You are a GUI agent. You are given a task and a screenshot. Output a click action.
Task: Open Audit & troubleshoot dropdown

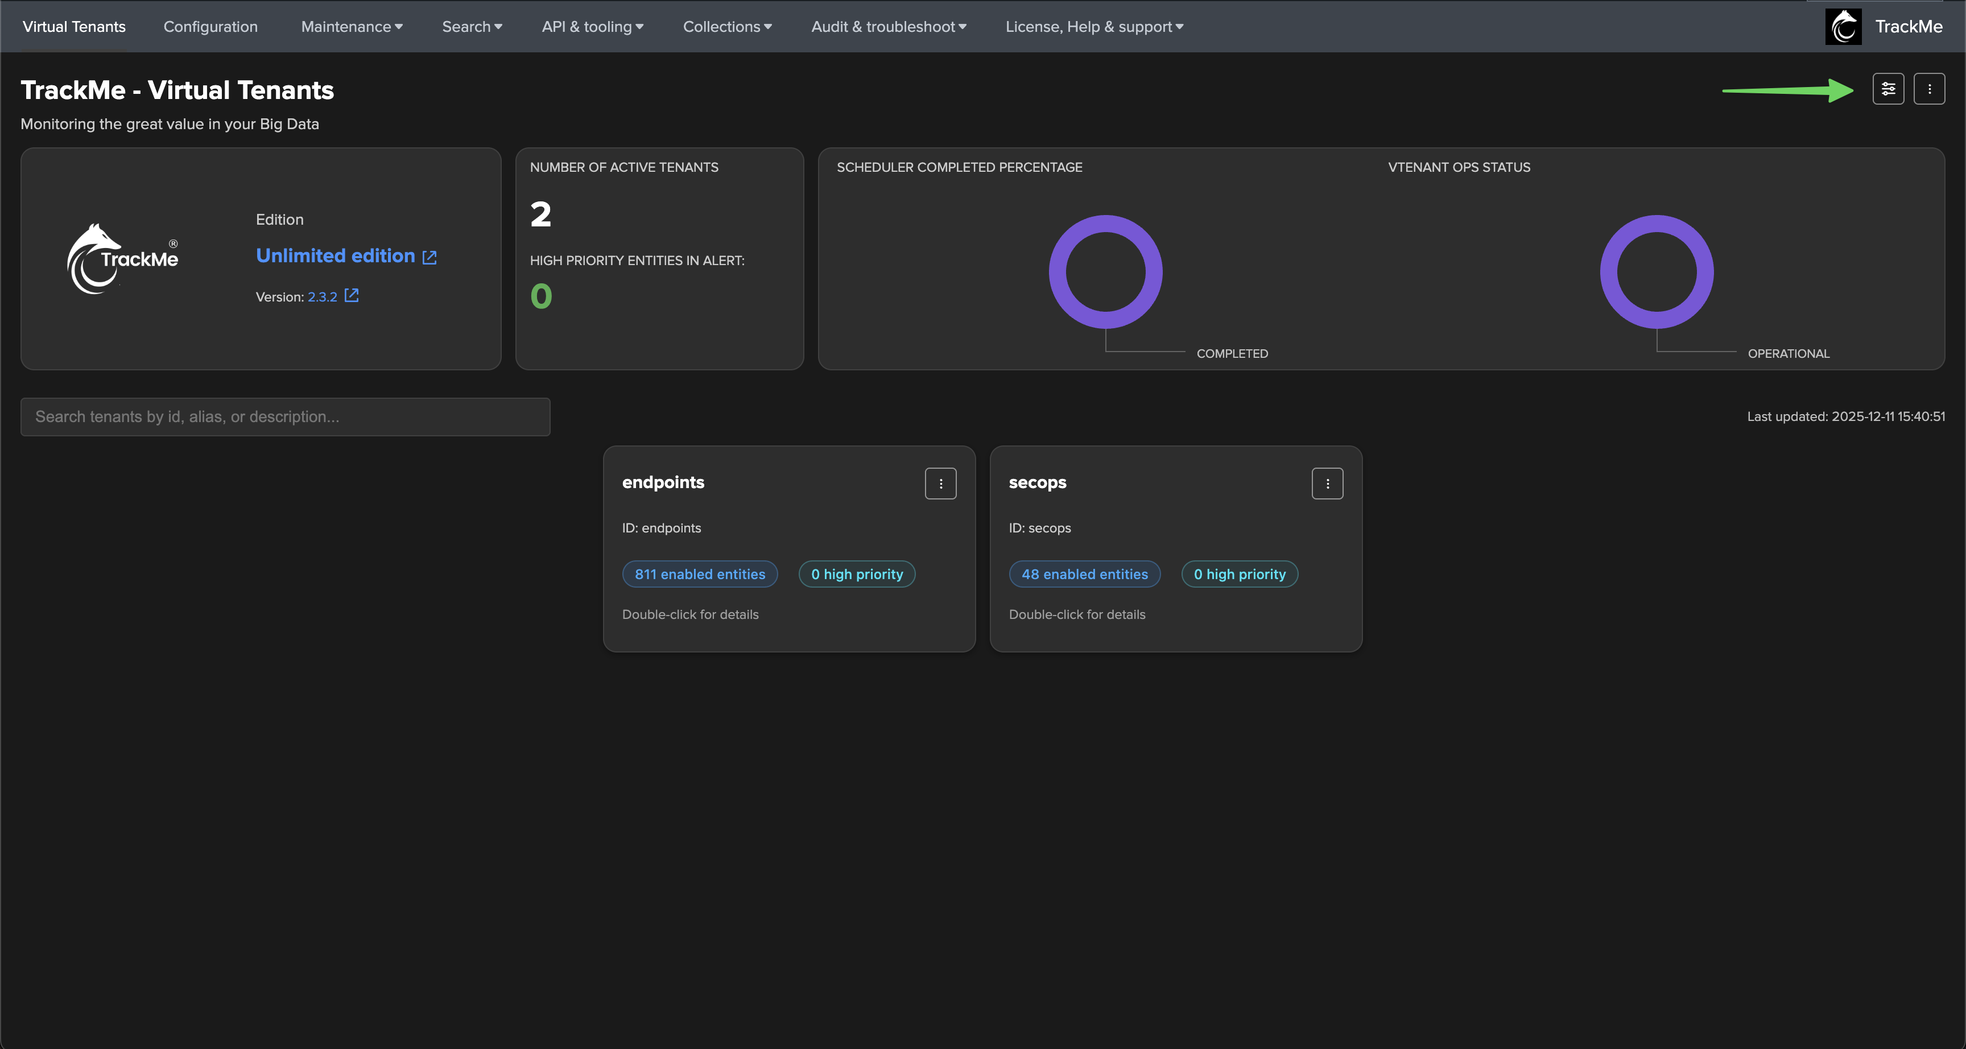click(x=889, y=27)
